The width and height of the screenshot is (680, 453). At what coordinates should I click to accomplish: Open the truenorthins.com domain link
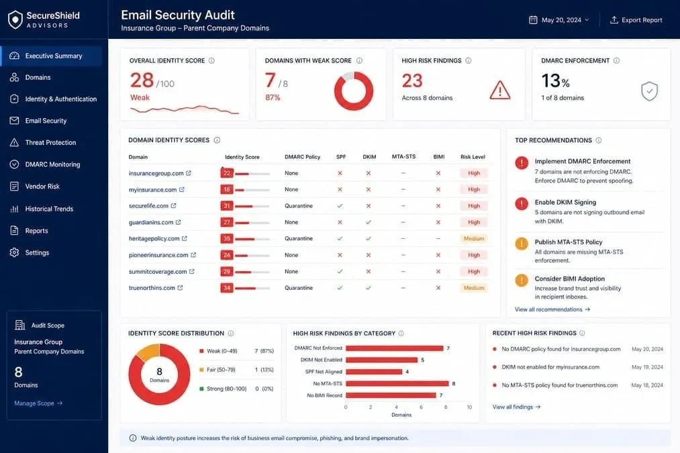pyautogui.click(x=152, y=288)
